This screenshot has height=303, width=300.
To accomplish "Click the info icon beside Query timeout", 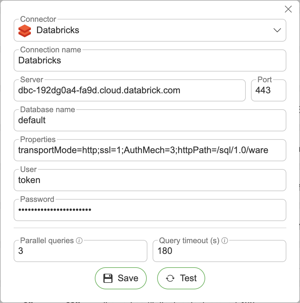I will (x=224, y=241).
